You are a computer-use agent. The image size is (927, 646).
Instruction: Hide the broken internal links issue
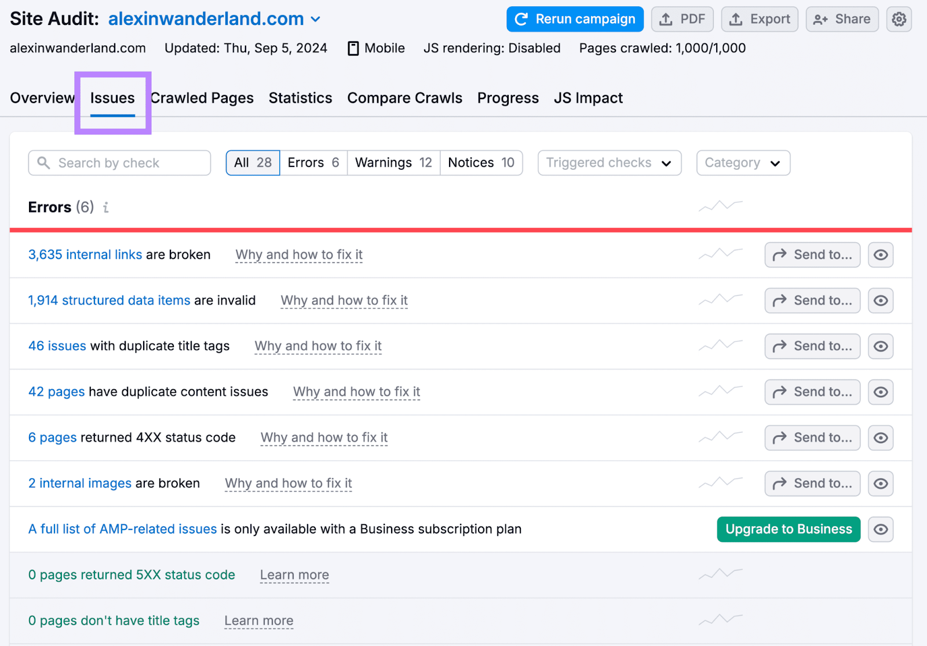(880, 254)
